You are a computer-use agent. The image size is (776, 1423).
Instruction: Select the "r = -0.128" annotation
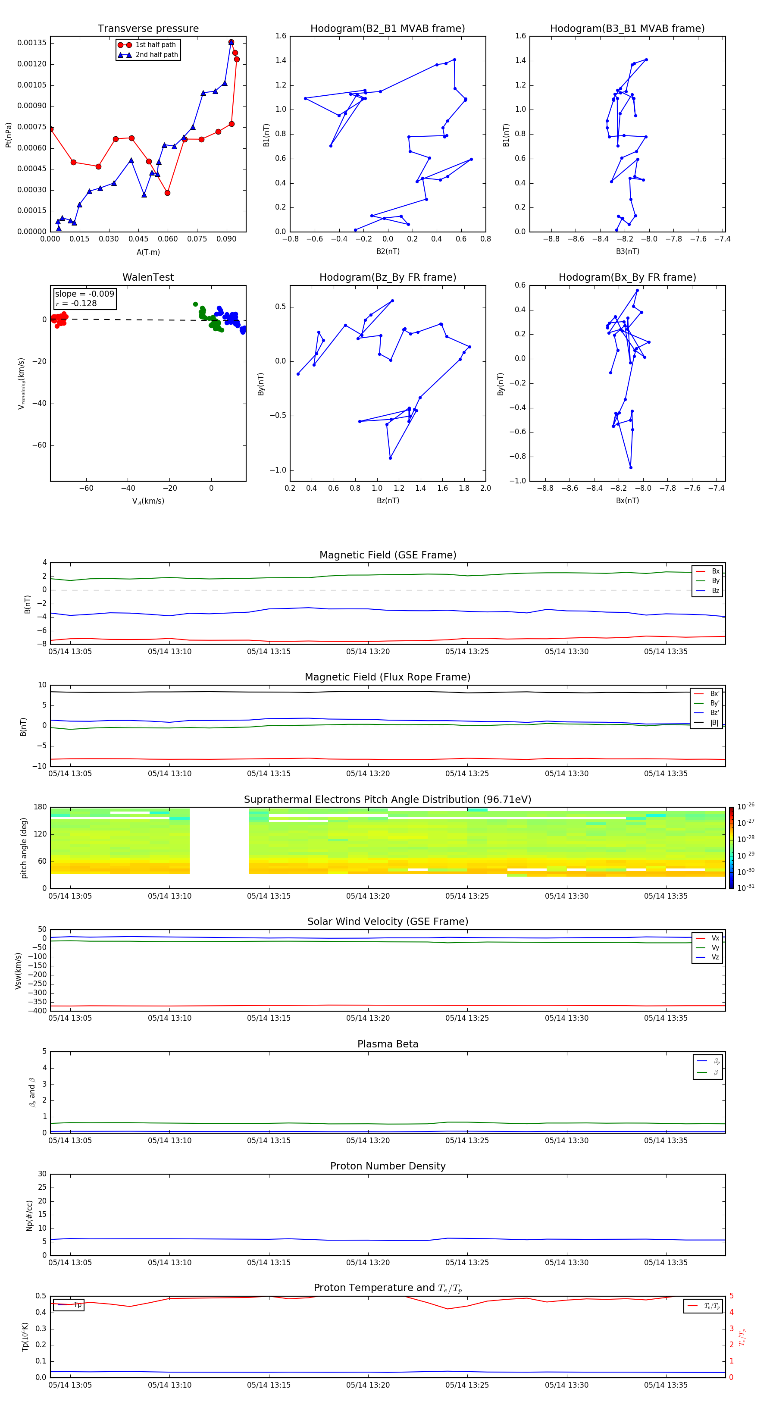(76, 303)
